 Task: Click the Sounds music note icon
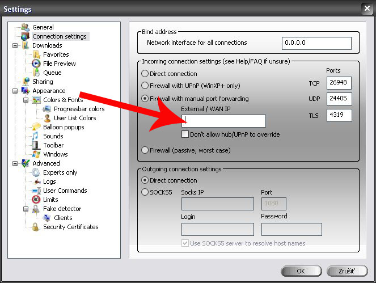pos(36,136)
